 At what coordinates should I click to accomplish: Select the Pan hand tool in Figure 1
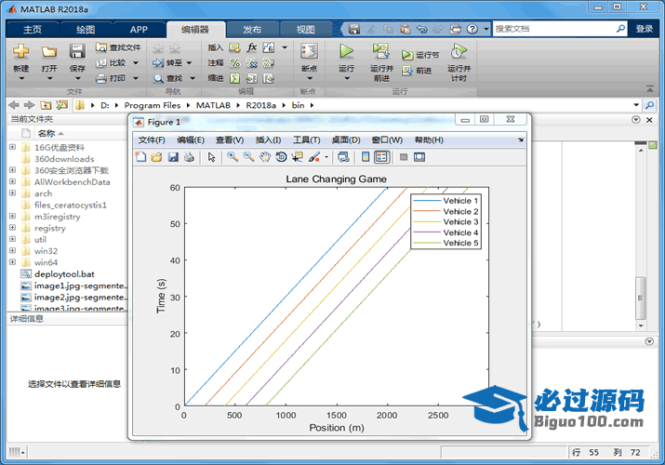pos(265,157)
